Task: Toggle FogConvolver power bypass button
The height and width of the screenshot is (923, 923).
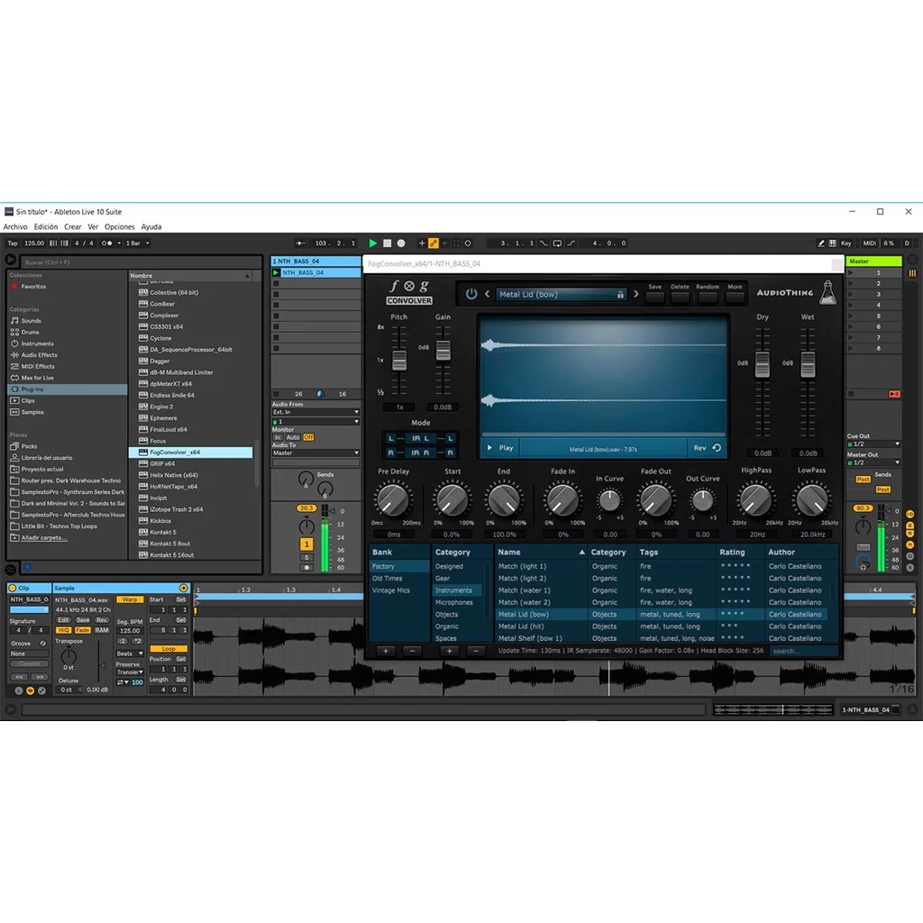Action: [x=471, y=294]
